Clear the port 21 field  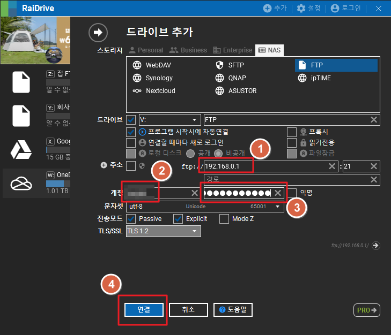pyautogui.click(x=373, y=166)
